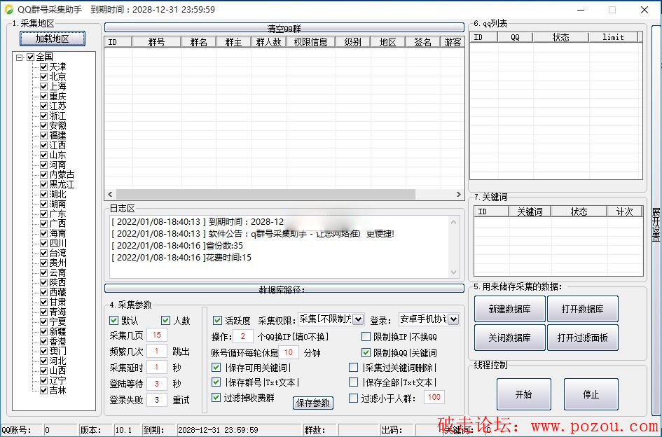
Task: Click the 停止 button
Action: (591, 394)
